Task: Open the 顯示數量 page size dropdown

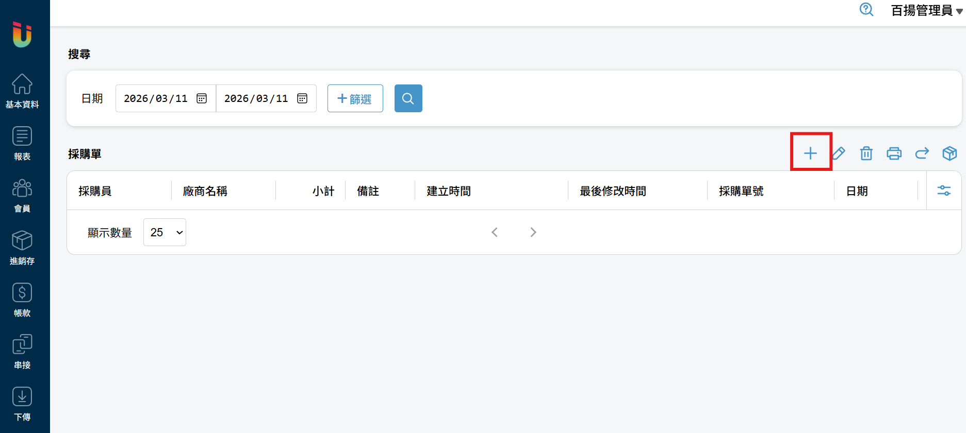Action: pyautogui.click(x=165, y=232)
